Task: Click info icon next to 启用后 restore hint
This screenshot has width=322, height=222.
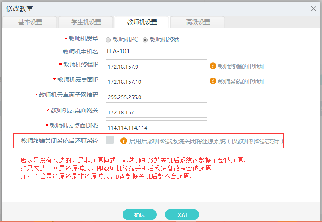Action: tap(124, 141)
